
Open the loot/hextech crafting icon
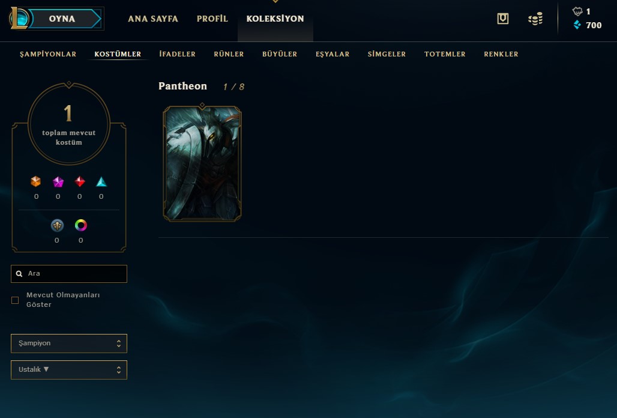click(502, 19)
